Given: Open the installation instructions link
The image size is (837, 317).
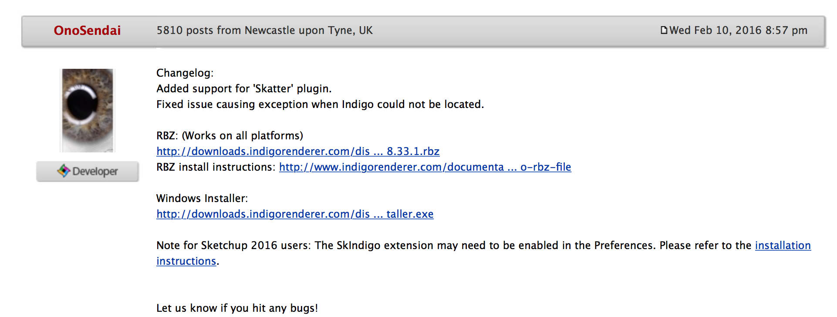Looking at the screenshot, I should [x=783, y=245].
